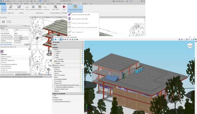
Task: Click the Revit save icon in quick access toolbar
Action: pyautogui.click(x=8, y=1)
